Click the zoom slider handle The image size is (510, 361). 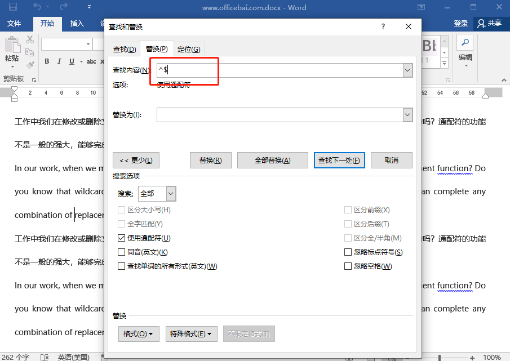440,358
